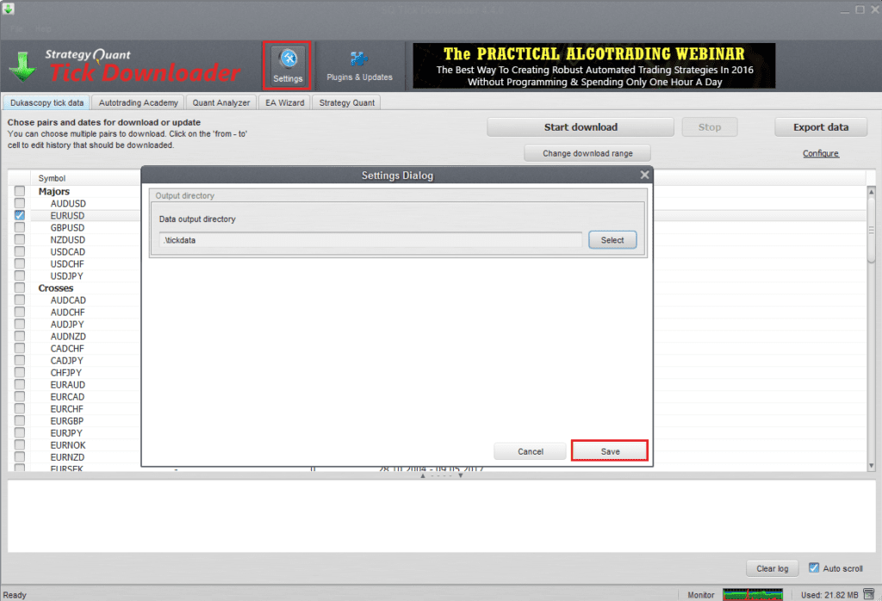
Task: Select the CADJPY row label
Action: click(x=66, y=361)
